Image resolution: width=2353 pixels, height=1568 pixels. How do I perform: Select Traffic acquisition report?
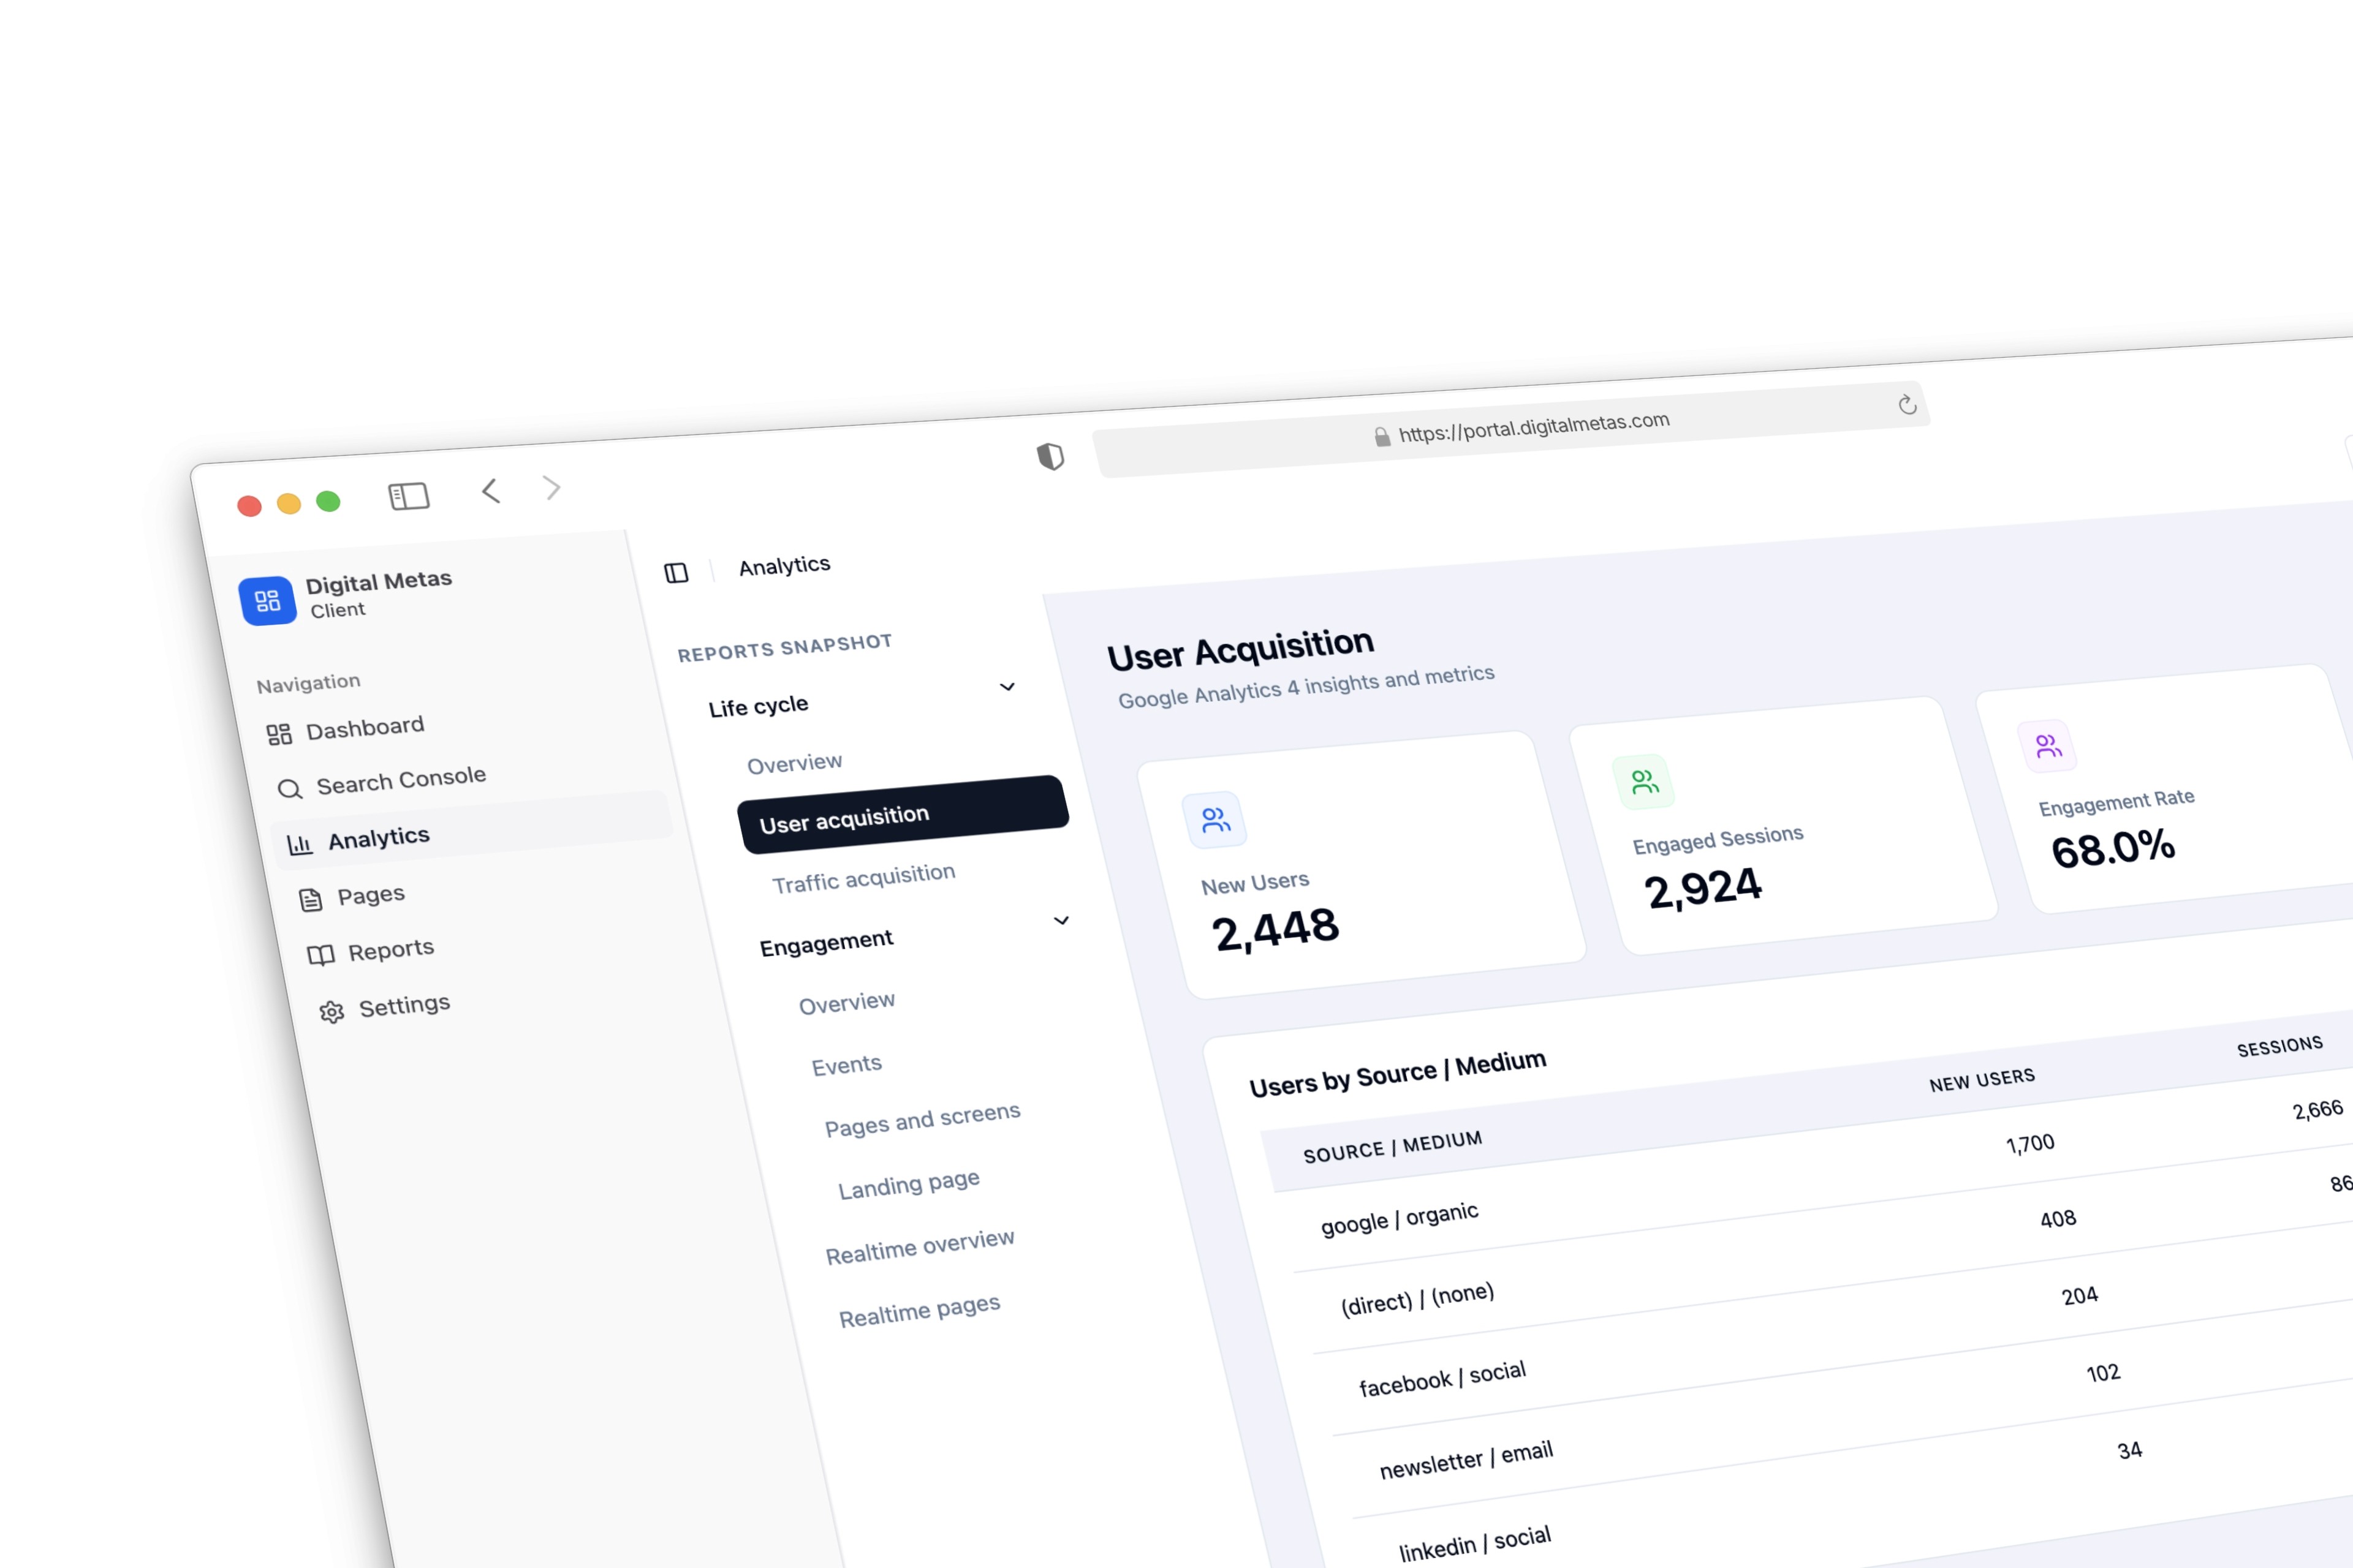coord(863,878)
